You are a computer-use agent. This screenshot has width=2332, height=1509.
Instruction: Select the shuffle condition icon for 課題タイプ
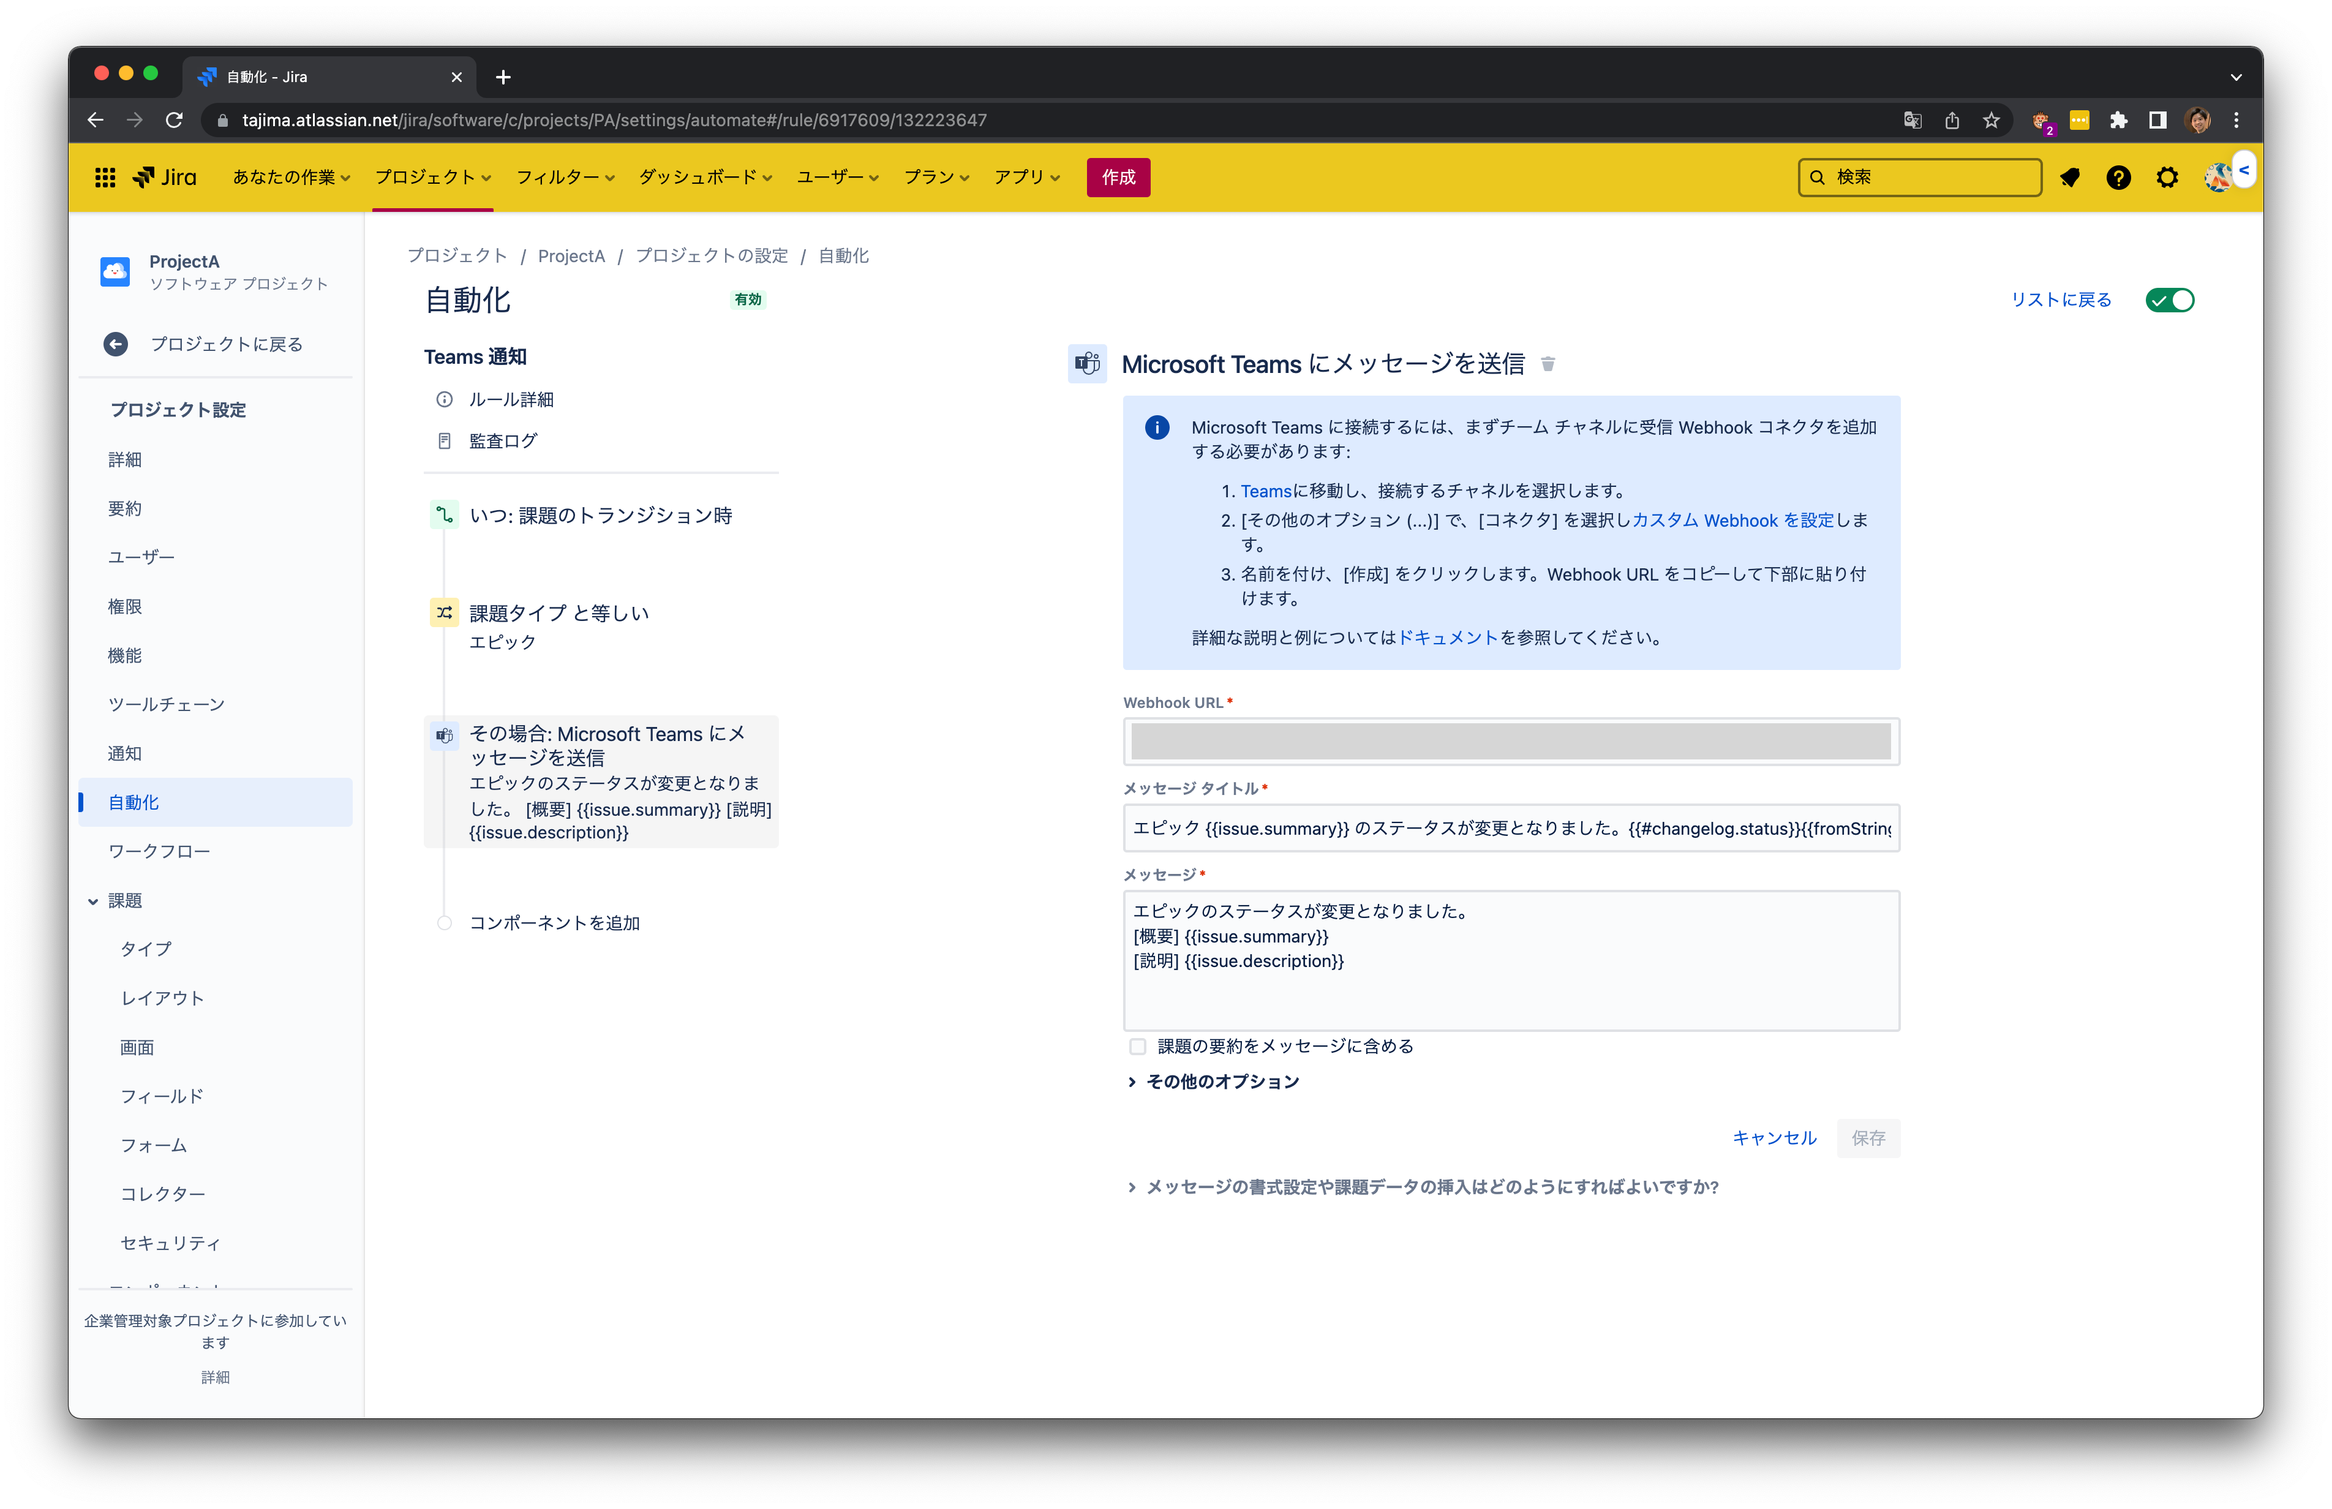[445, 614]
